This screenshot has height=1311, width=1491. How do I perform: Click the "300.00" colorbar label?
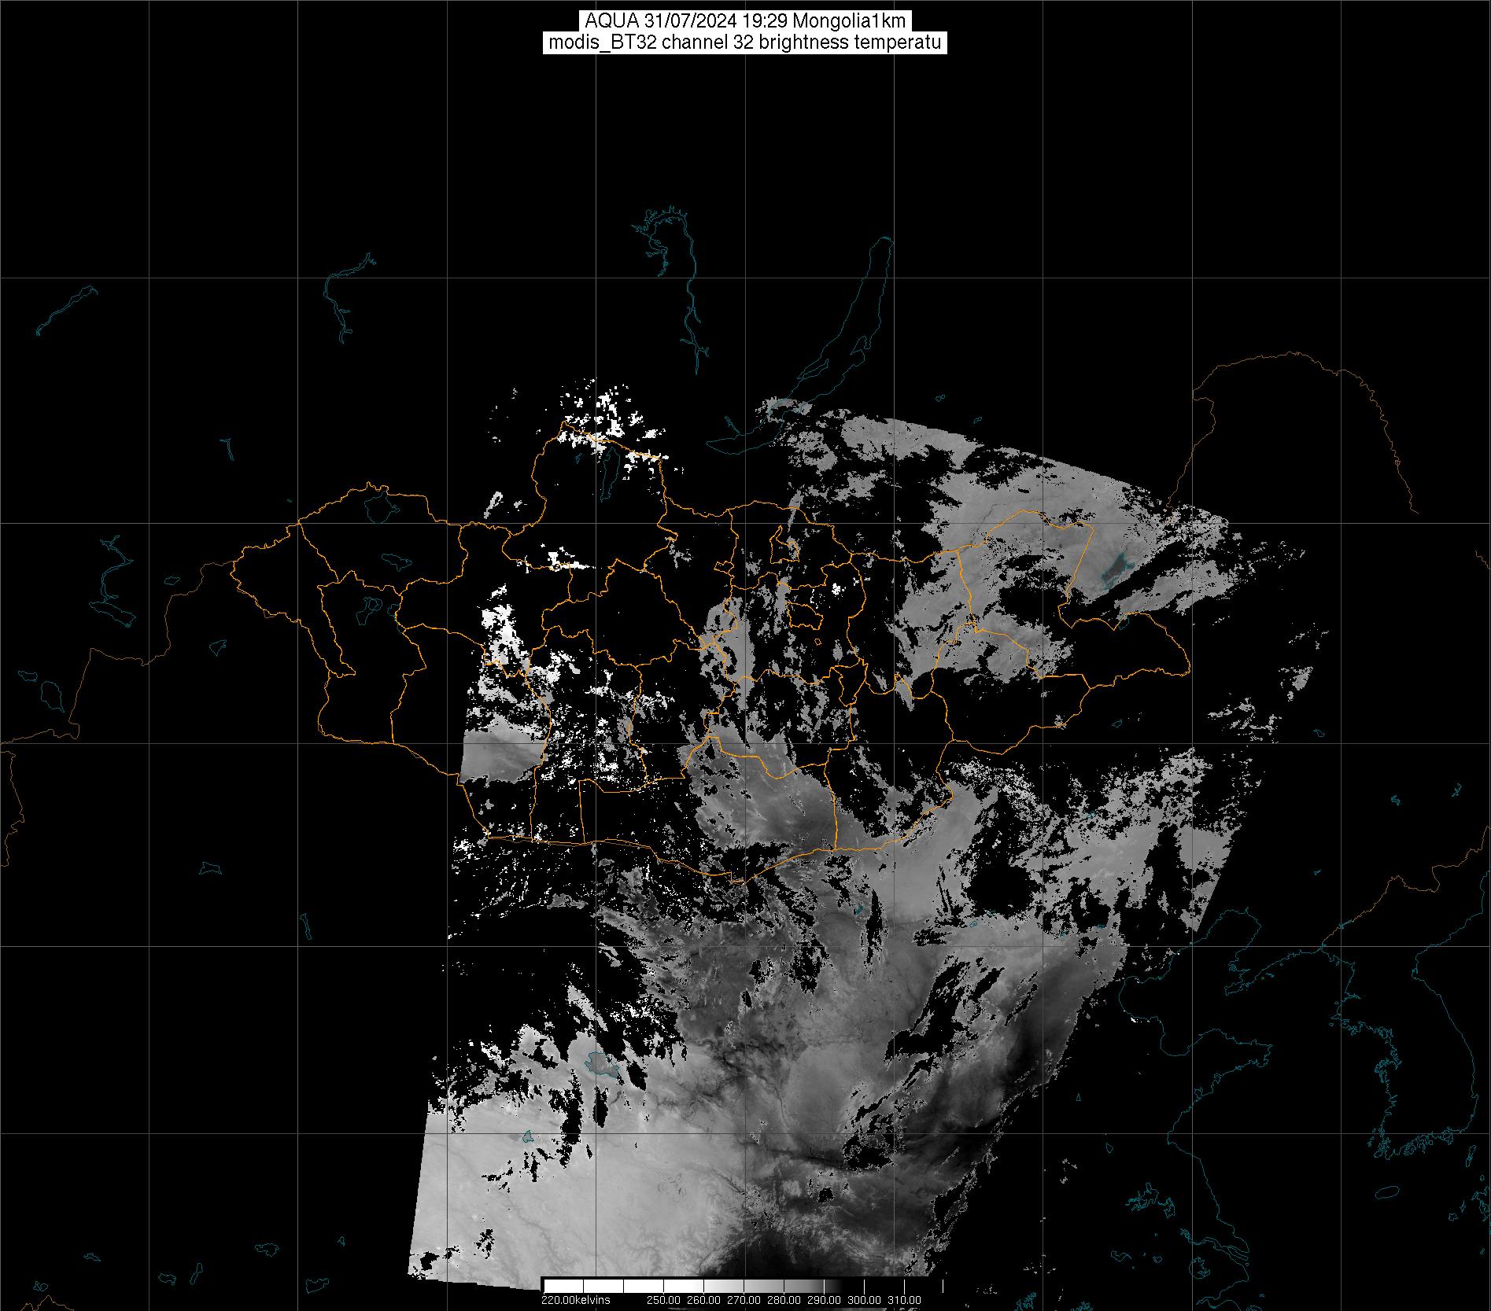[865, 1299]
